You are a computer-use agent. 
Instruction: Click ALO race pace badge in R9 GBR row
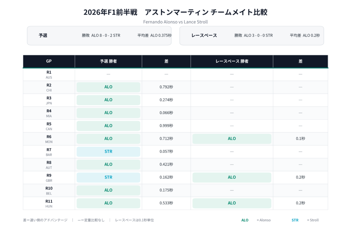click(232, 177)
